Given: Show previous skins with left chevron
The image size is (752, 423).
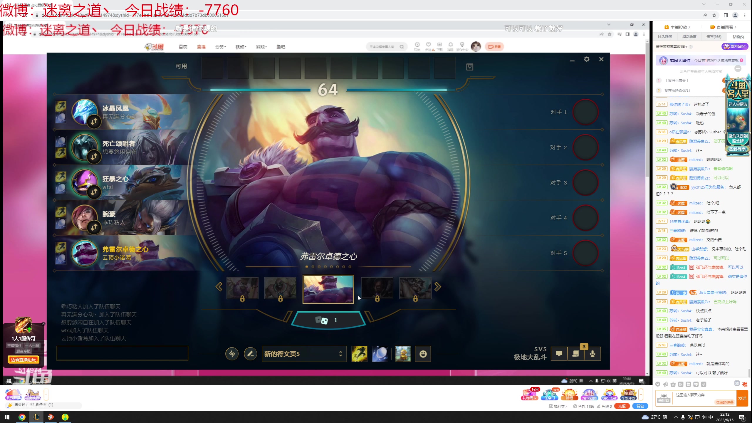Looking at the screenshot, I should click(219, 287).
